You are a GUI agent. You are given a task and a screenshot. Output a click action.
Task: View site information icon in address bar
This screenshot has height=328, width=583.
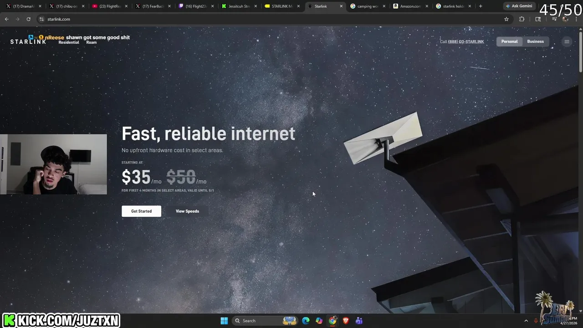[41, 19]
